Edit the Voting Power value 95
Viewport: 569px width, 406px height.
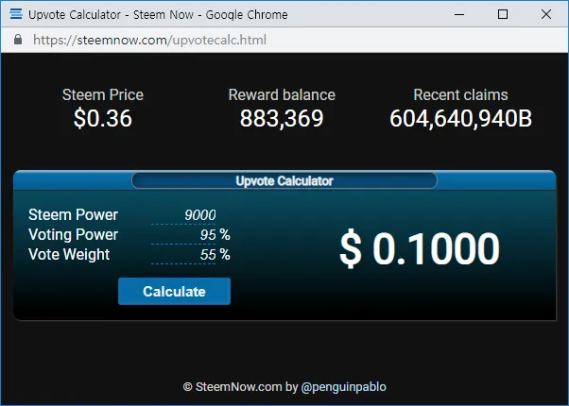(x=183, y=235)
